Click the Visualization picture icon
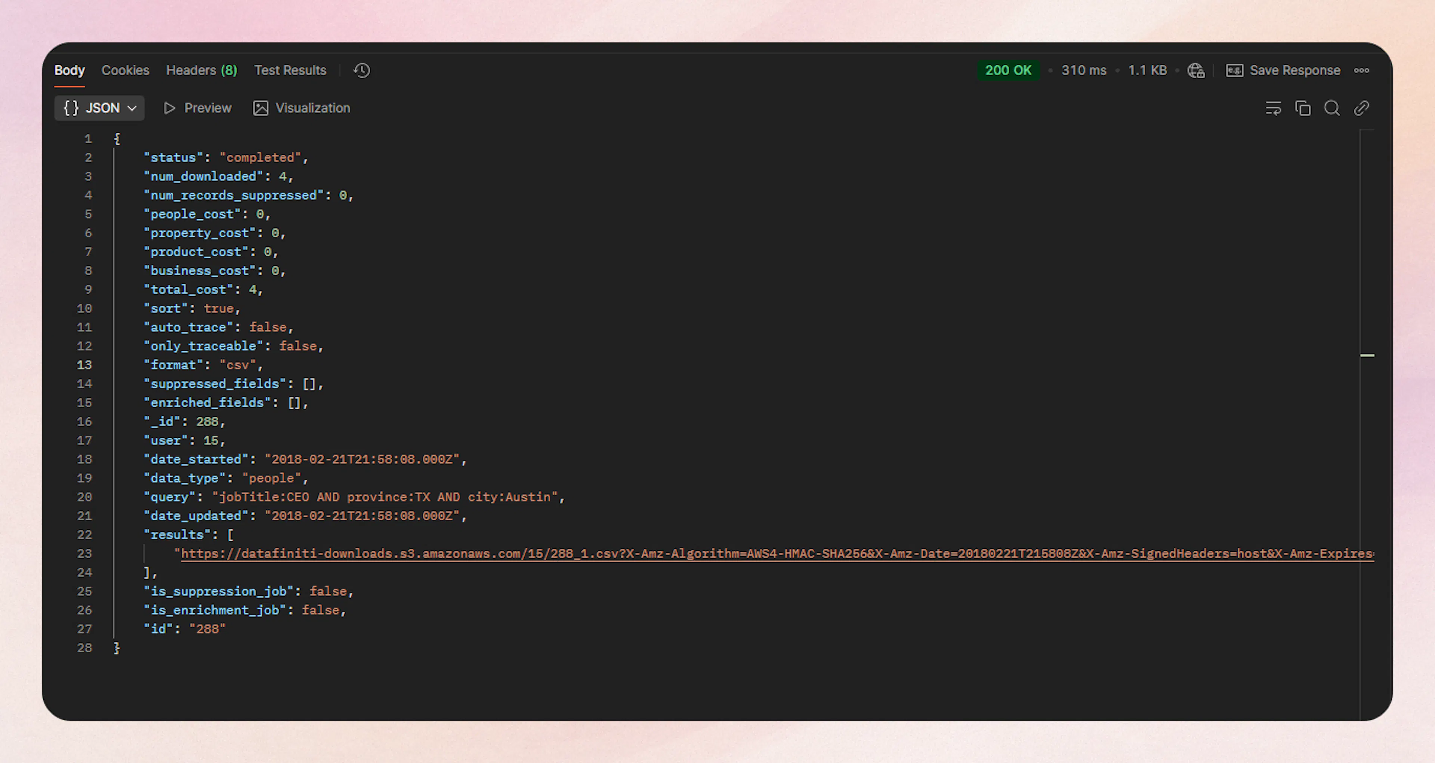 [260, 108]
